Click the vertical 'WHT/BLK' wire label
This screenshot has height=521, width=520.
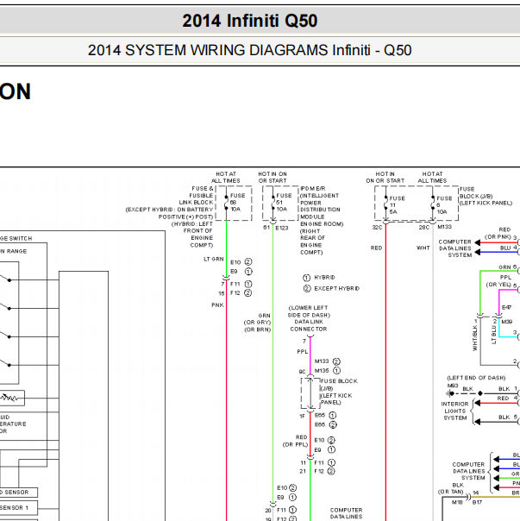point(475,338)
